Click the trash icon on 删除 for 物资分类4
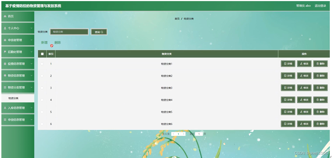This screenshot has height=158, width=332. [x=318, y=100]
